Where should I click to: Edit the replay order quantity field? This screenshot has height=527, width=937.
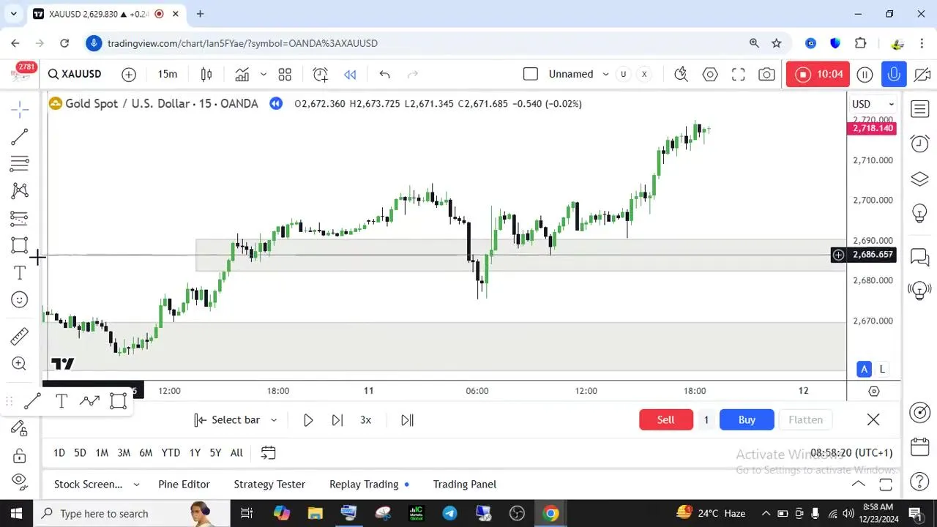706,419
